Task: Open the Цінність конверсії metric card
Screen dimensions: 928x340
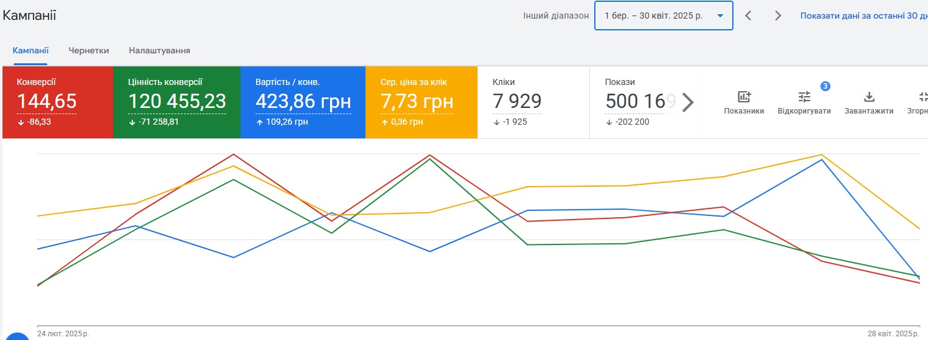Action: 177,102
